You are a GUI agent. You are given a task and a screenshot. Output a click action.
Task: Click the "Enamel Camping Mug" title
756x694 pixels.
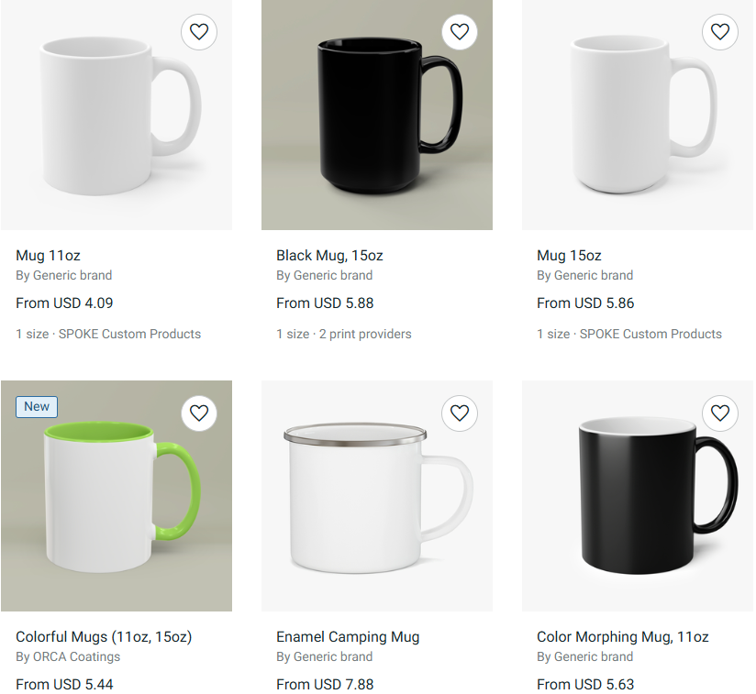click(348, 637)
